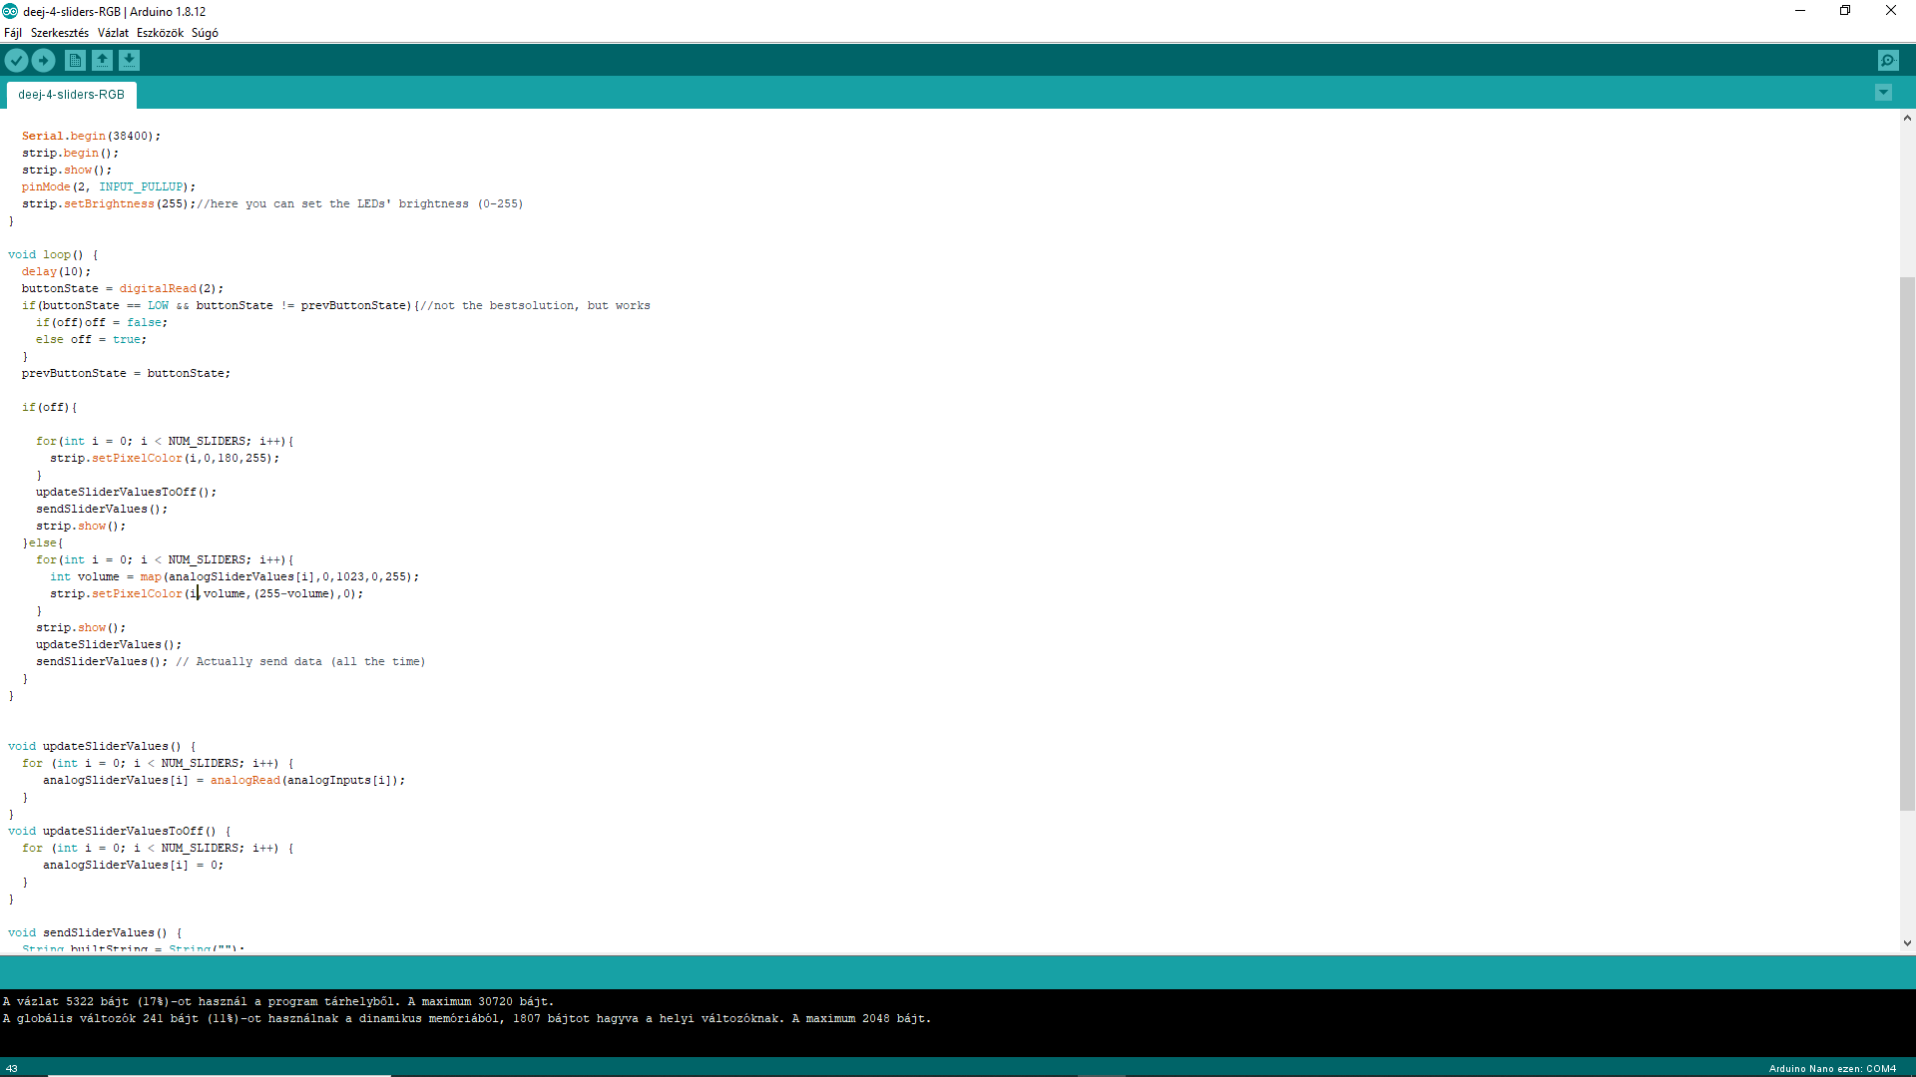Click '//not the bestsolution, but works' comment
This screenshot has width=1916, height=1077.
(x=535, y=305)
